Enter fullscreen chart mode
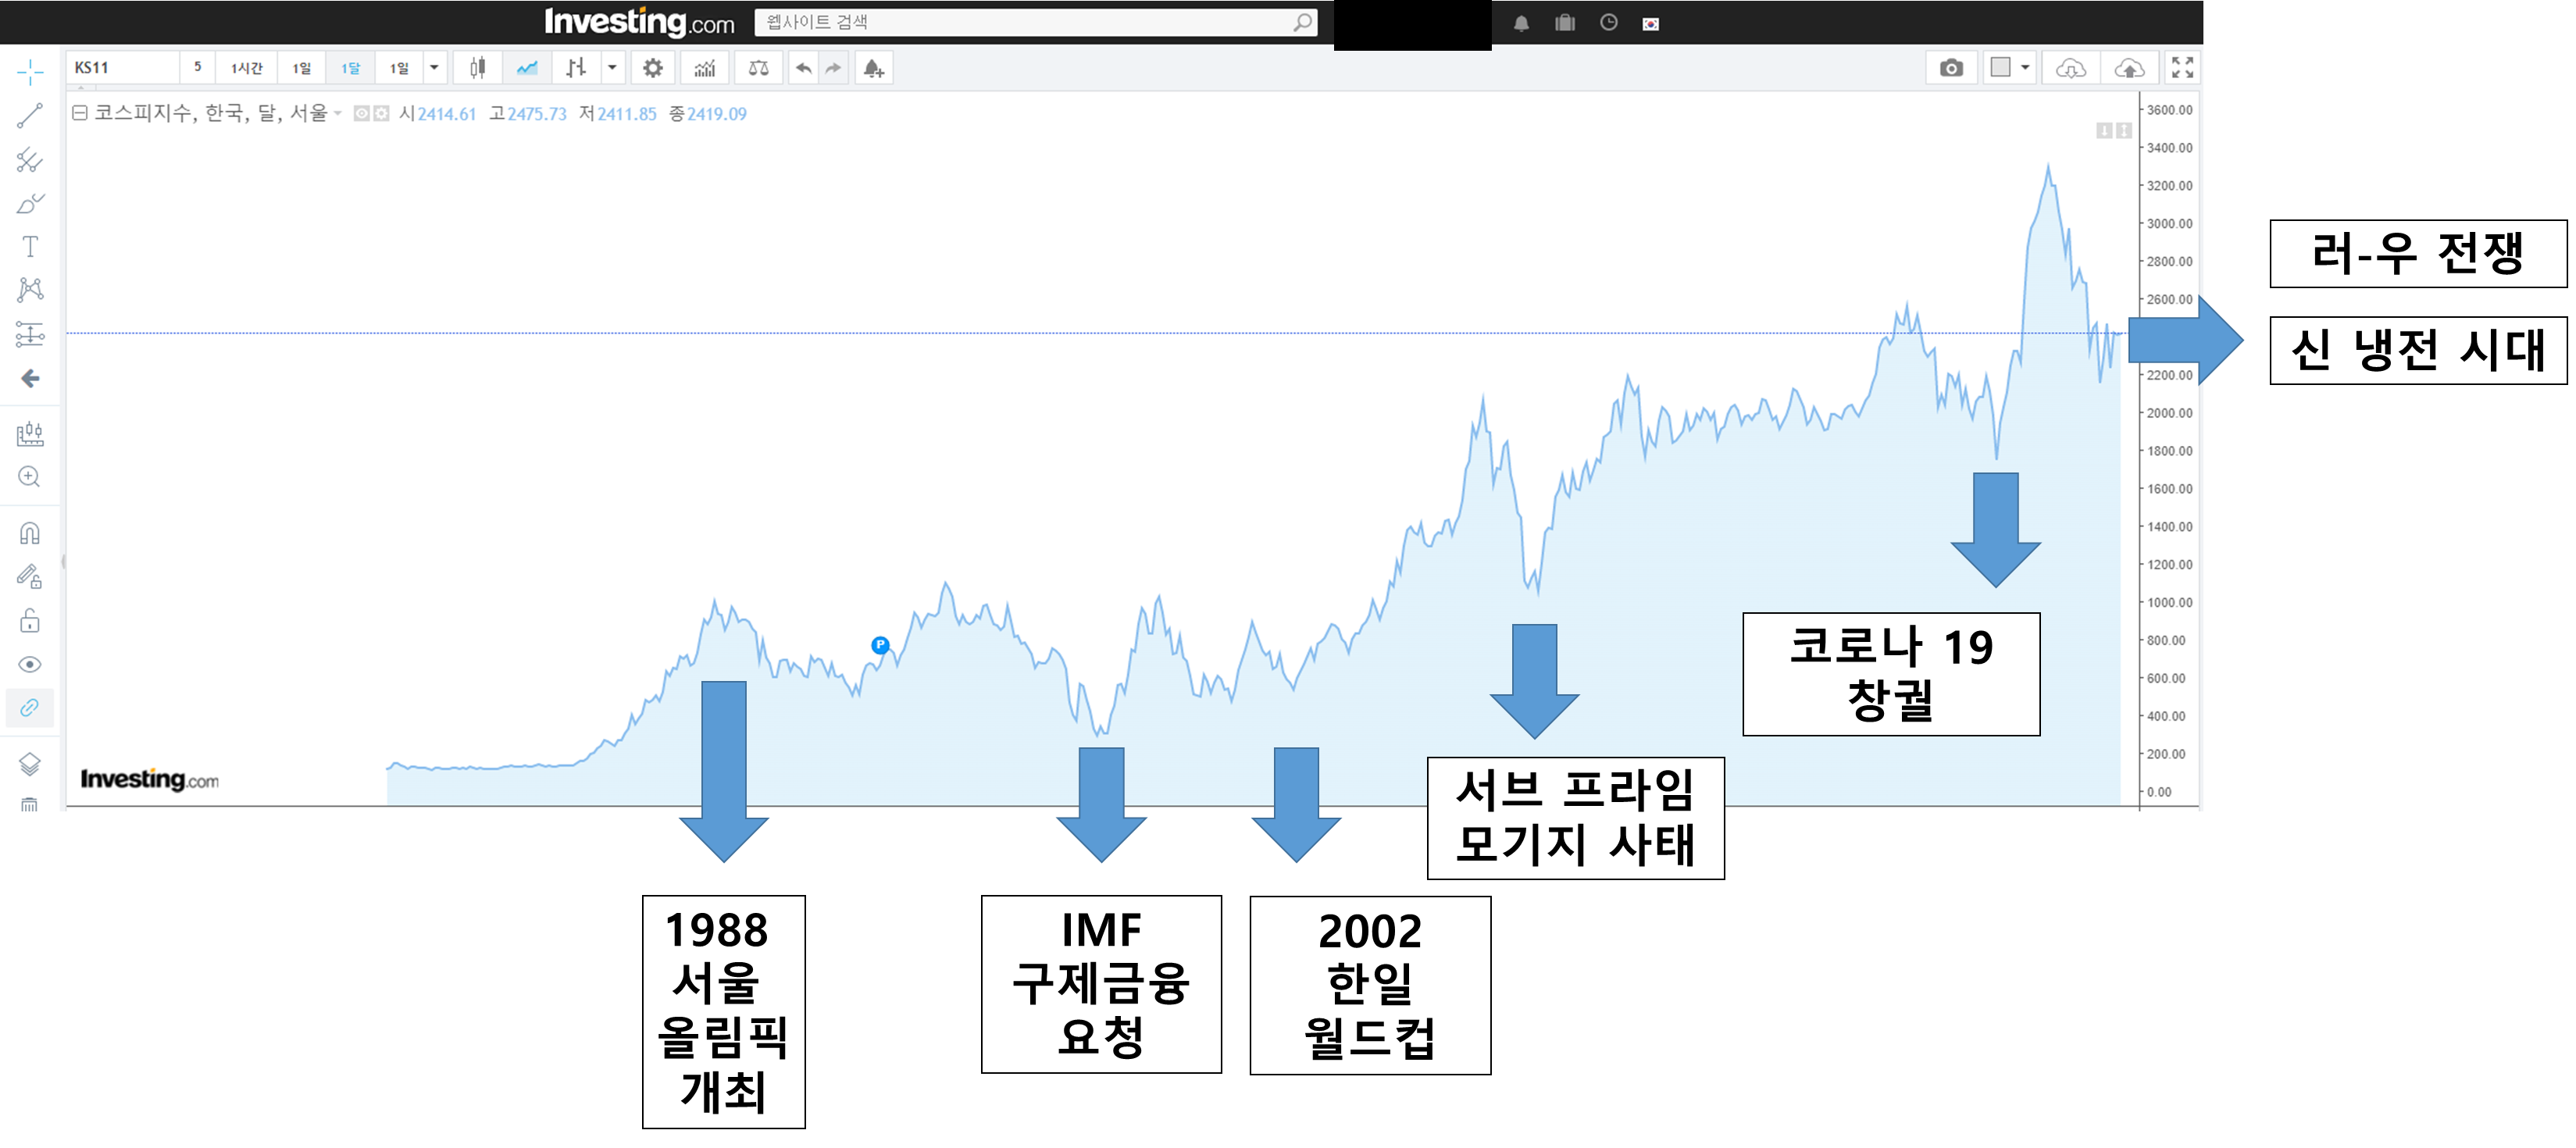Image resolution: width=2576 pixels, height=1148 pixels. click(x=2182, y=68)
